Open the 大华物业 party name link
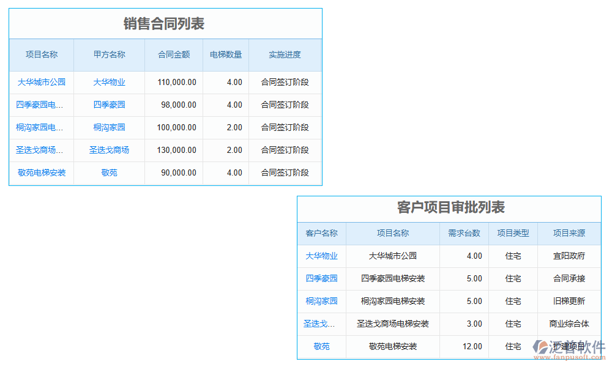 click(108, 82)
